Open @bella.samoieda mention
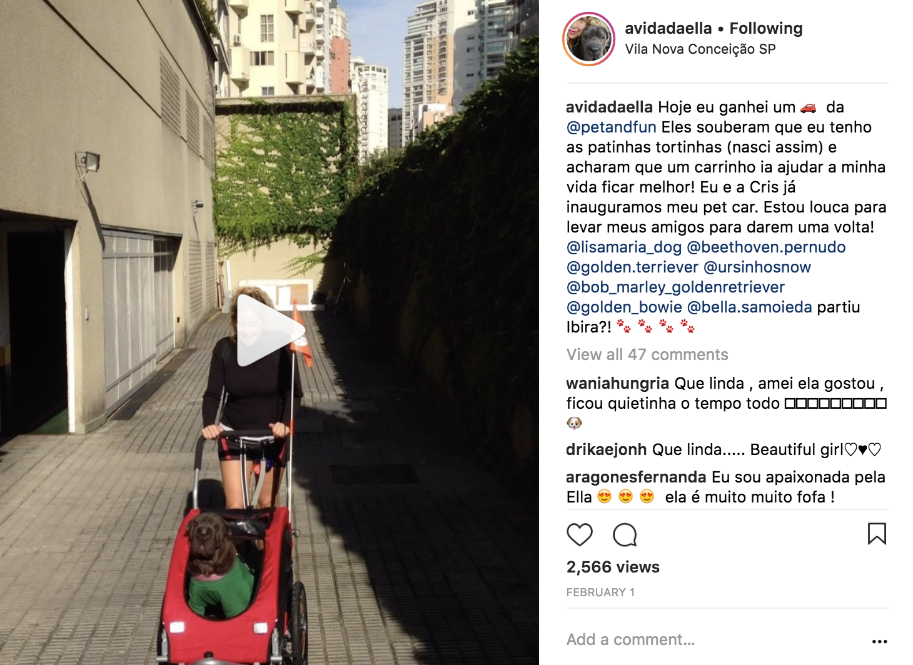Screen dimensions: 913x665 pos(749,307)
